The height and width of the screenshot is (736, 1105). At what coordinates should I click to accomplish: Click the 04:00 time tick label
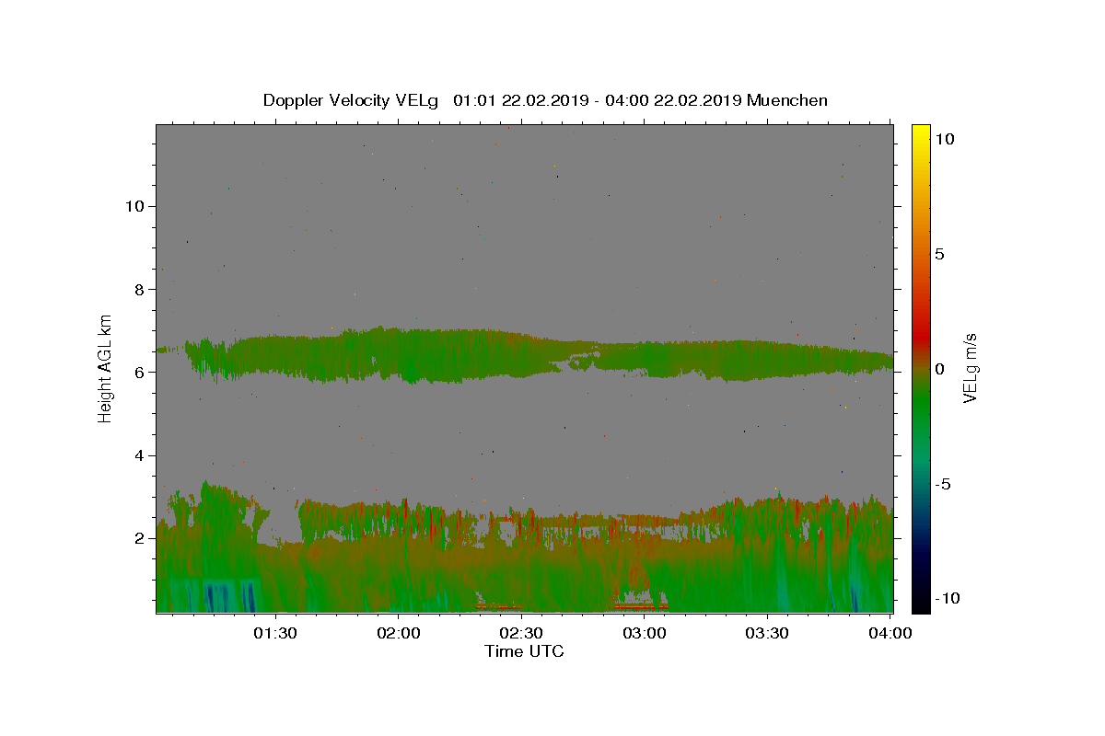click(x=890, y=633)
